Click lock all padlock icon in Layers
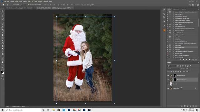 [x=180, y=72]
